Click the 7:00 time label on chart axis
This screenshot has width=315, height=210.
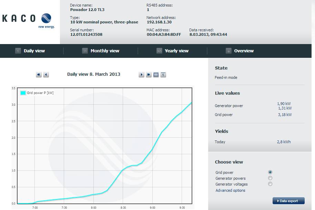35,208
